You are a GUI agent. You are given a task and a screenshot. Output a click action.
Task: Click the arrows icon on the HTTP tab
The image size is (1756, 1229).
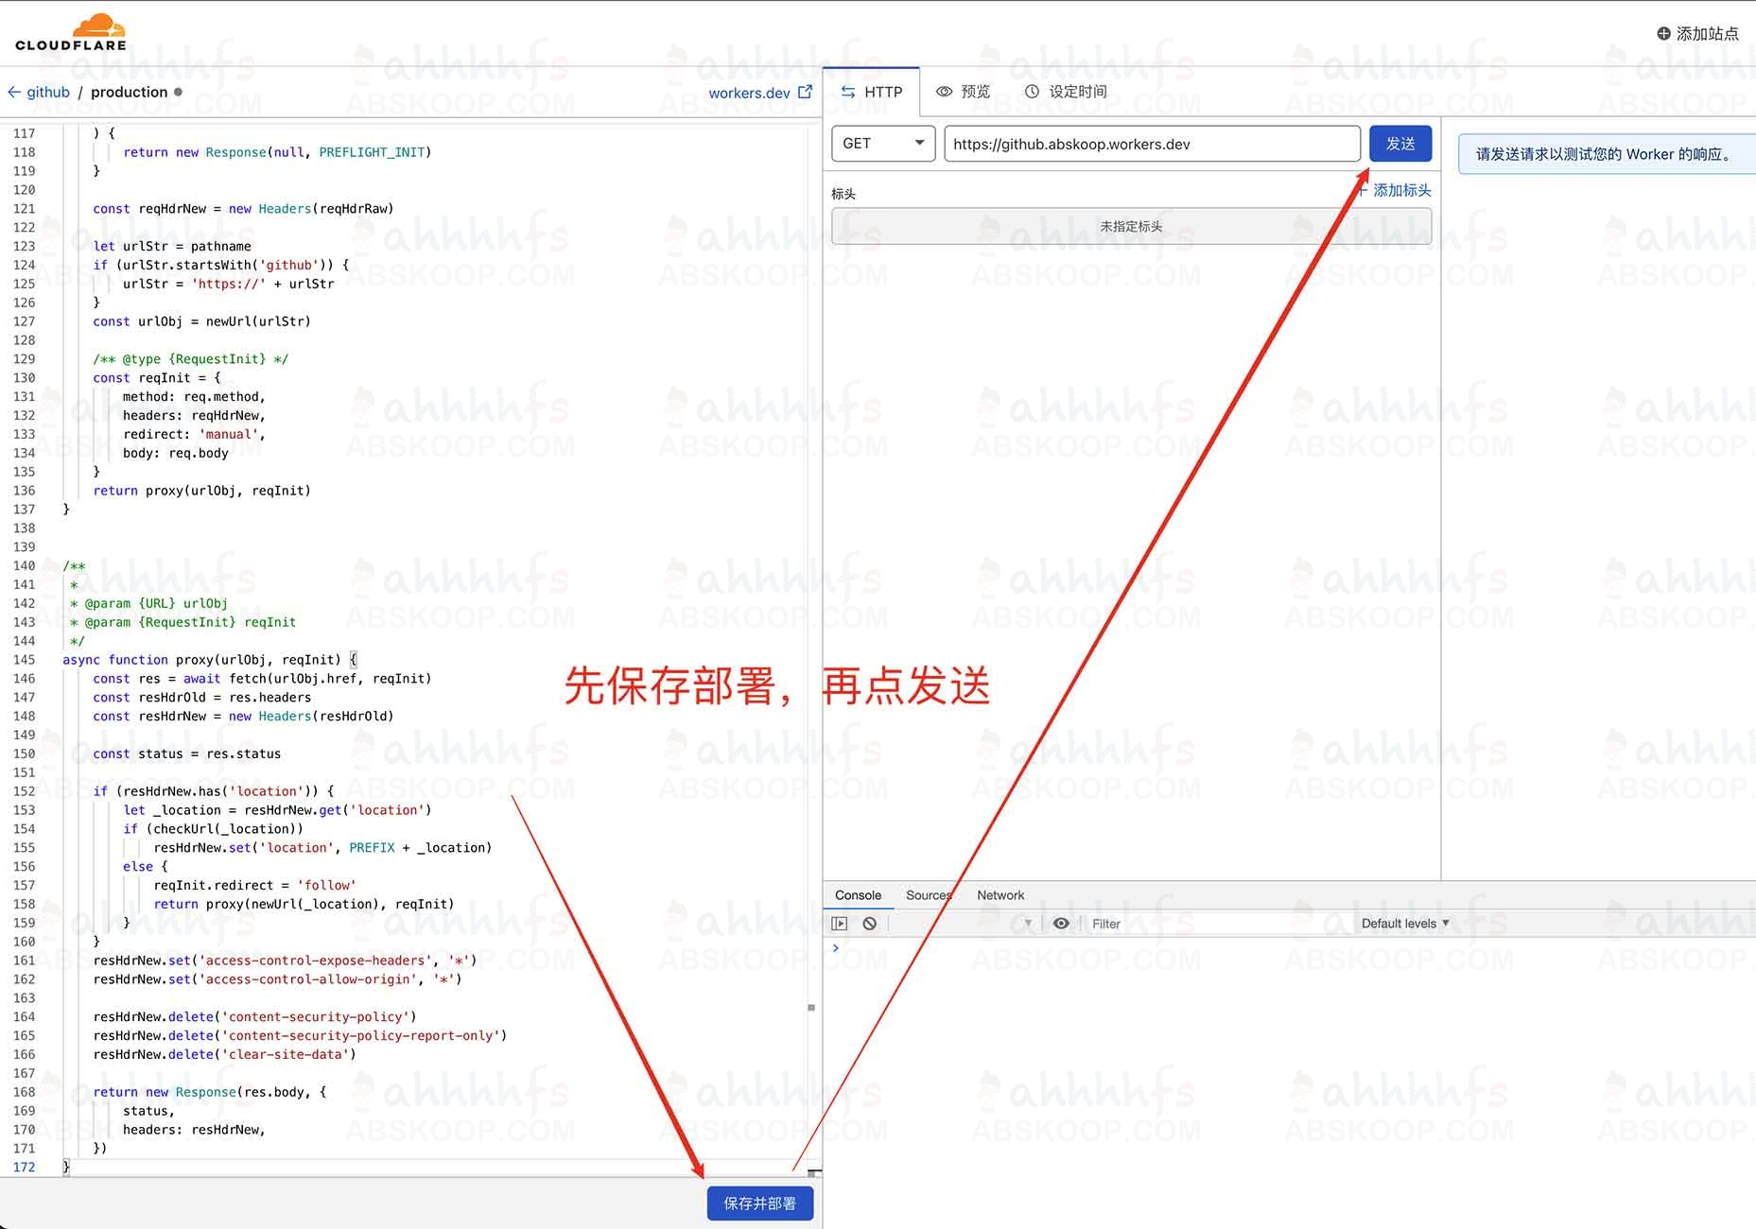848,92
